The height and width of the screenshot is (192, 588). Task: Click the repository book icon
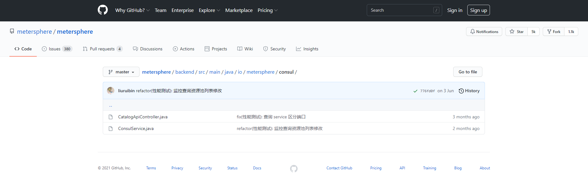point(12,31)
